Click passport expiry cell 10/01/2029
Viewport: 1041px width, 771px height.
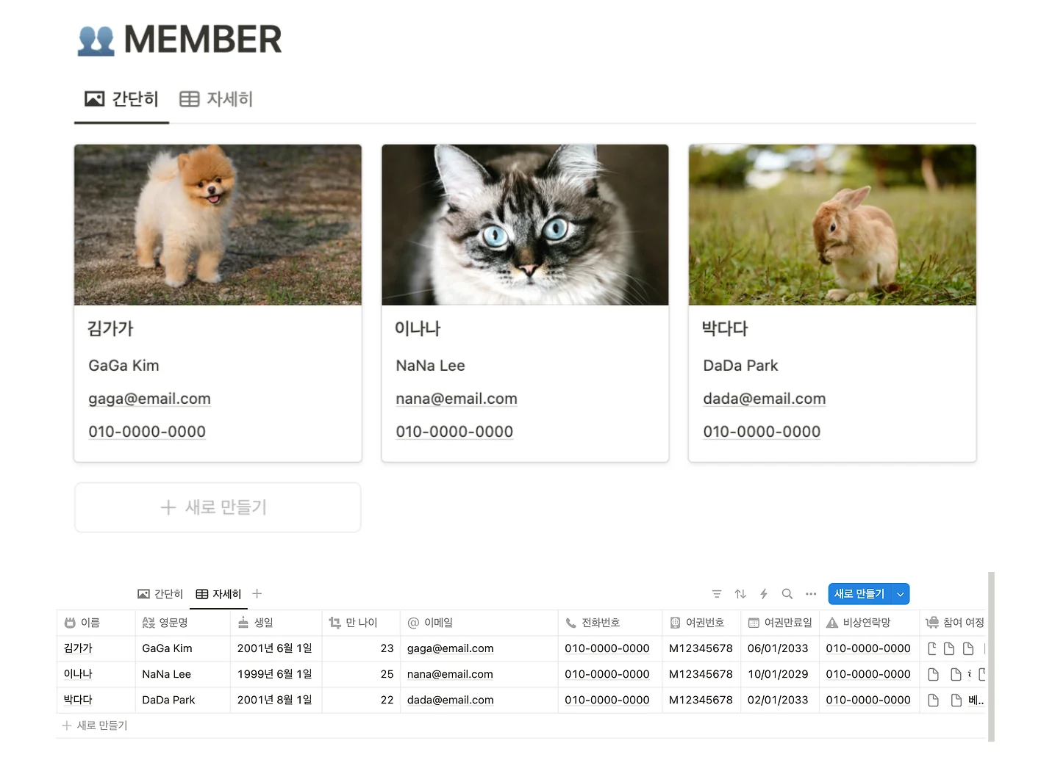pyautogui.click(x=779, y=674)
